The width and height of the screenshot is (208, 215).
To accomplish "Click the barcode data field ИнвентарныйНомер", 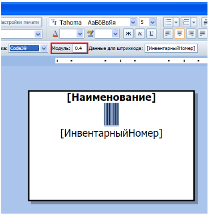I will (171, 48).
